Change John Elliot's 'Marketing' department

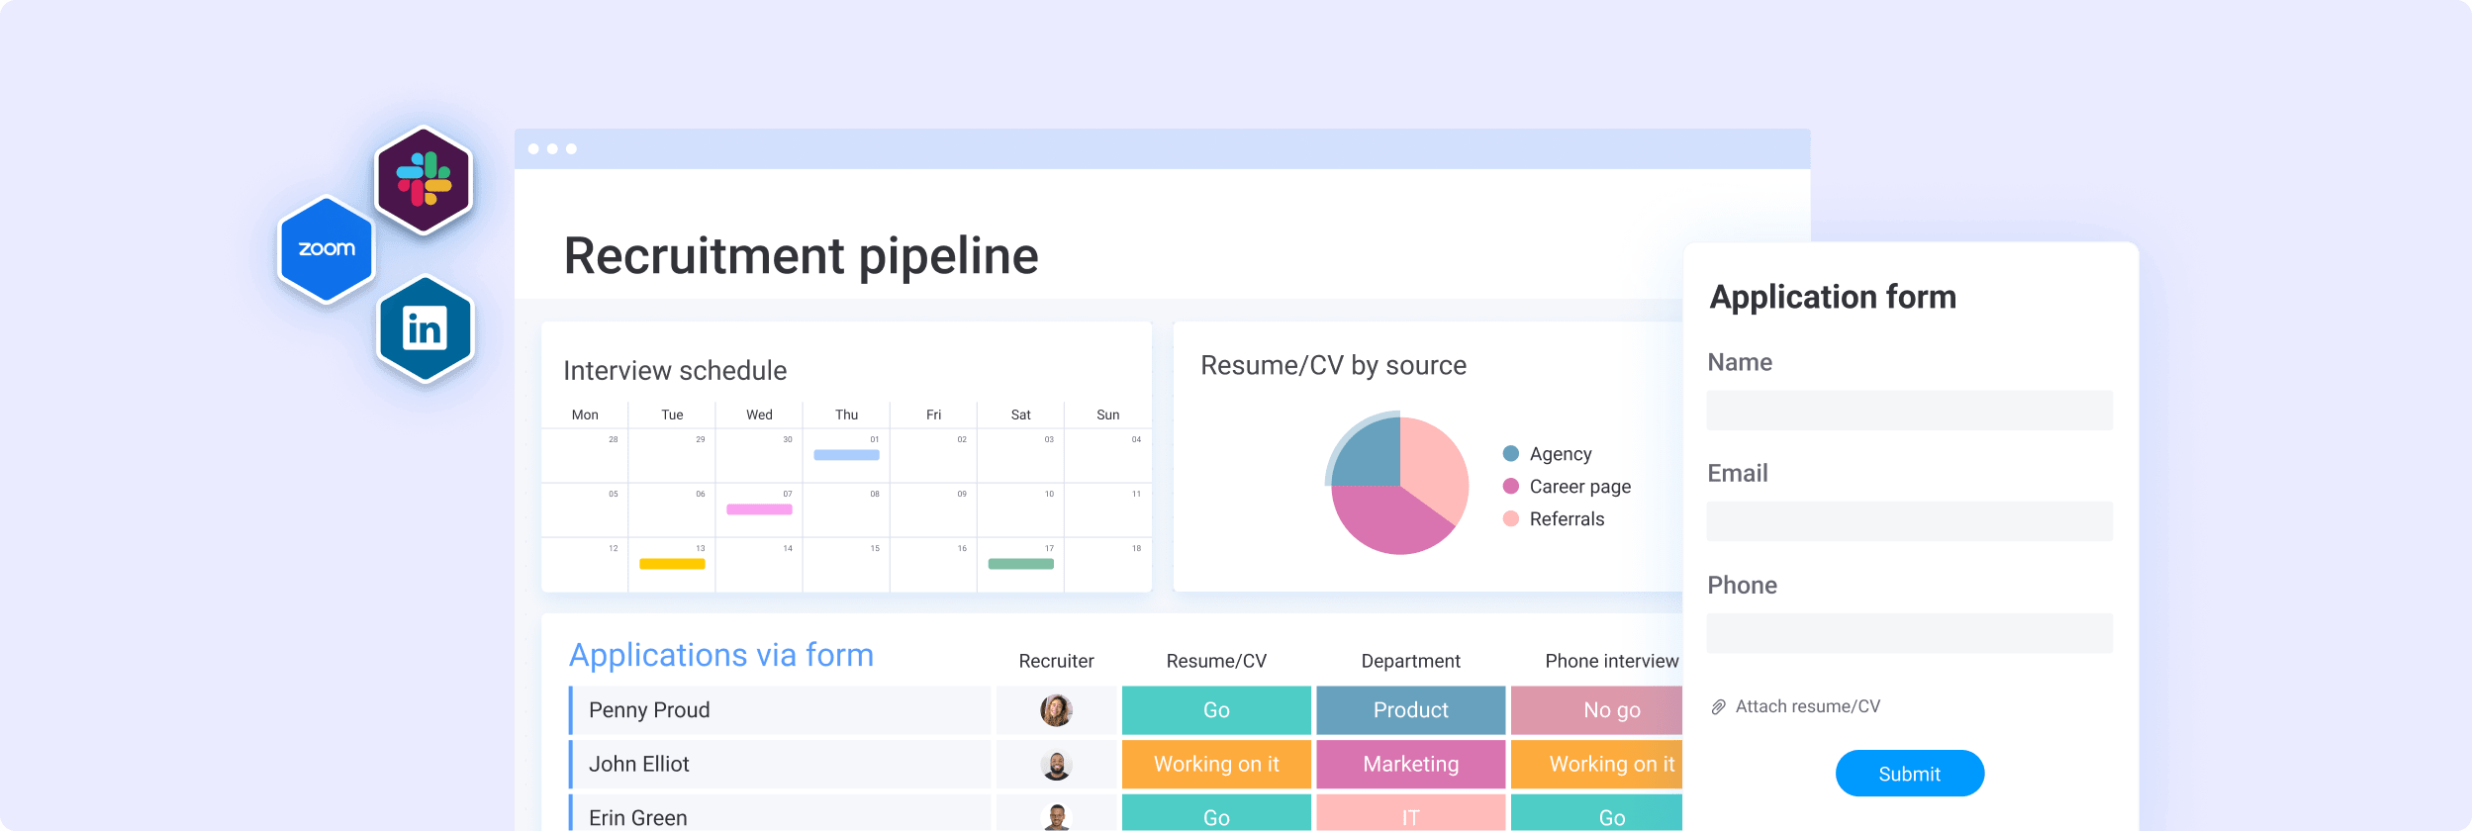tap(1410, 764)
